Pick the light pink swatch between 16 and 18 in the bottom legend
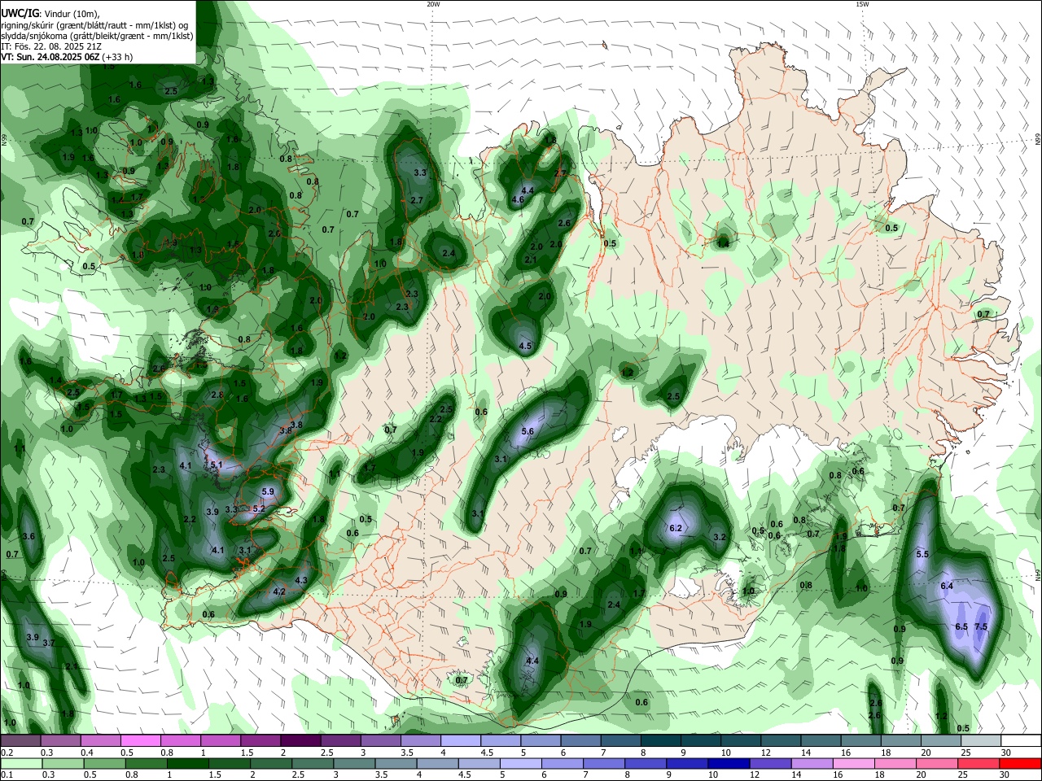 (853, 763)
